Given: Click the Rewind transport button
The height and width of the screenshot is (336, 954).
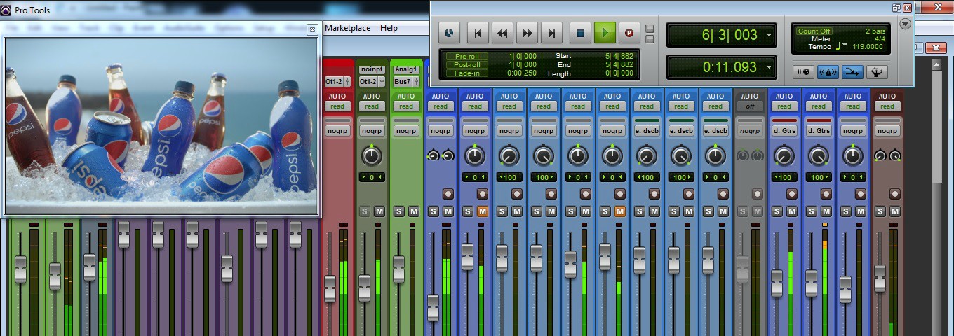Looking at the screenshot, I should click(502, 32).
